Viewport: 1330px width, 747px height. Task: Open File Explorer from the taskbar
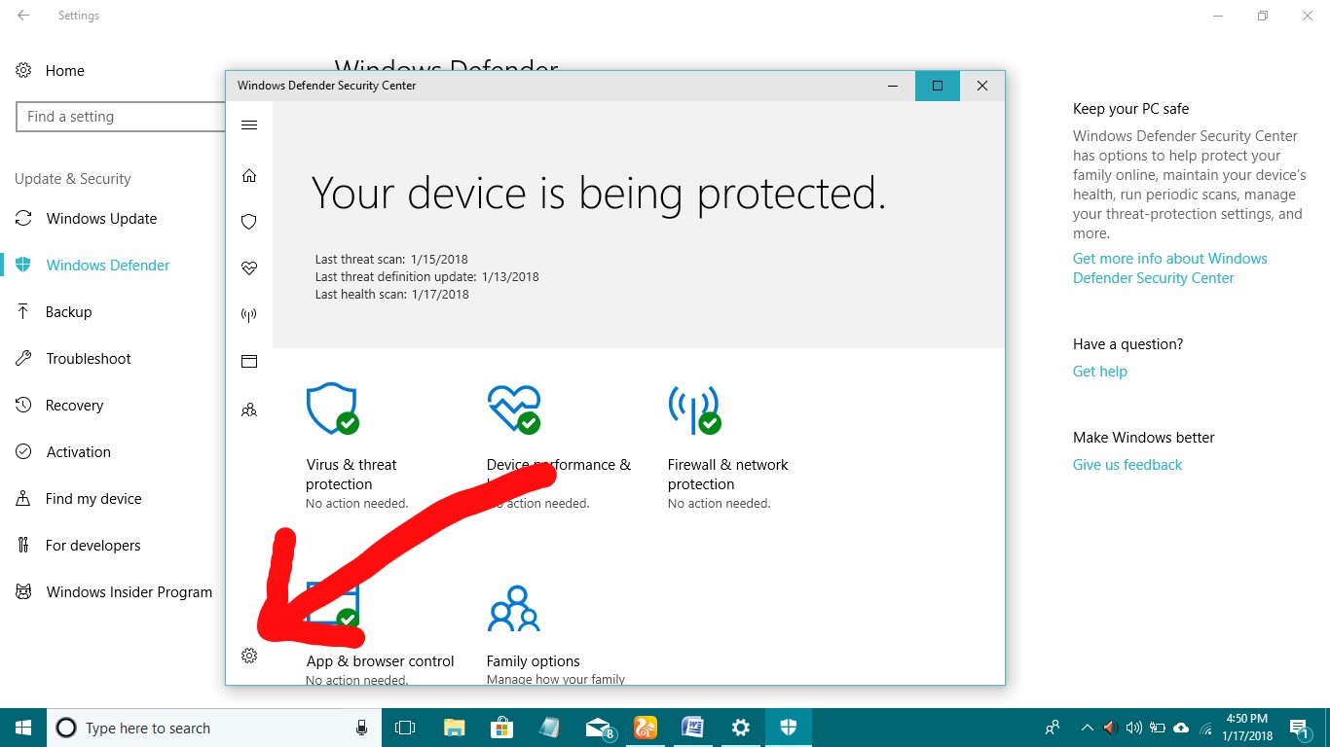point(454,728)
